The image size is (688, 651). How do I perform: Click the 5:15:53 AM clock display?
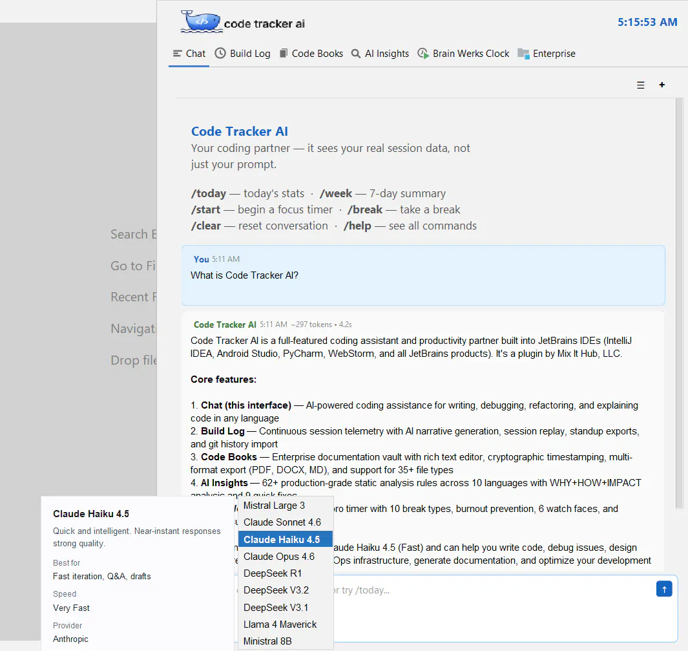click(647, 22)
